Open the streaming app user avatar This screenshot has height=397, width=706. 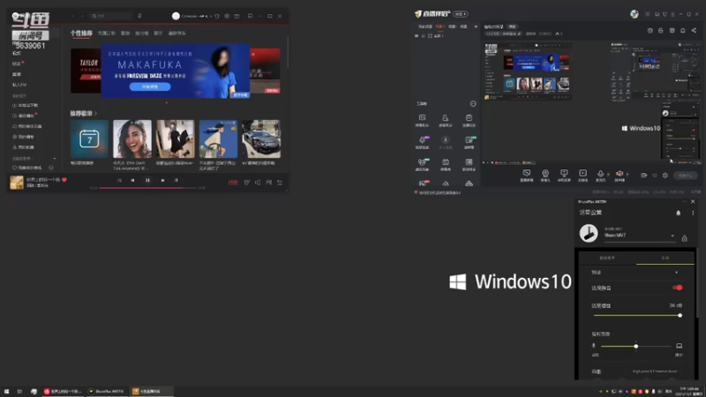click(x=634, y=14)
